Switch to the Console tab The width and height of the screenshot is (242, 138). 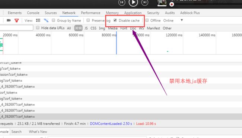coord(33,13)
